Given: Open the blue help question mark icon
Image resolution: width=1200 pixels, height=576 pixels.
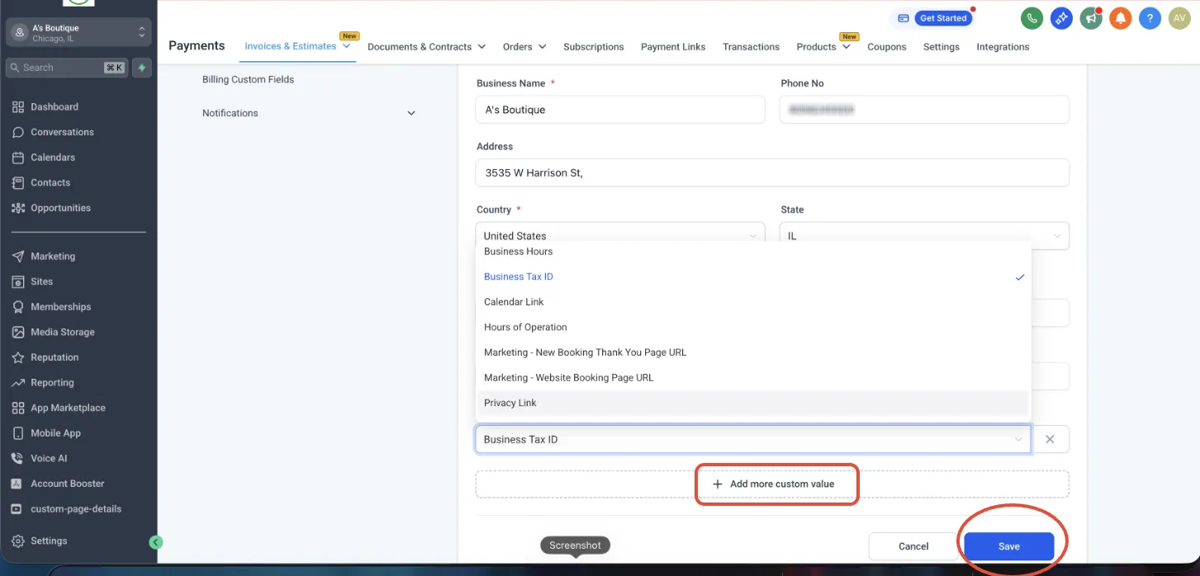Looking at the screenshot, I should click(1150, 18).
